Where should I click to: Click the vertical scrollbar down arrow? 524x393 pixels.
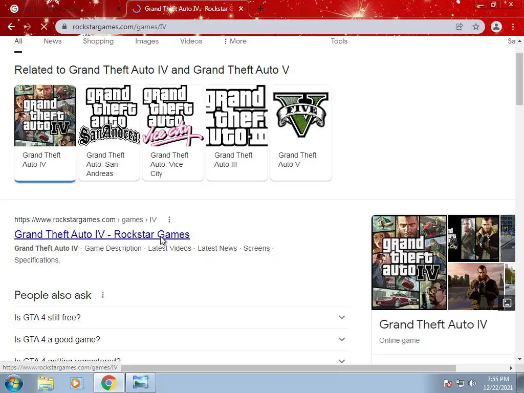[519, 360]
